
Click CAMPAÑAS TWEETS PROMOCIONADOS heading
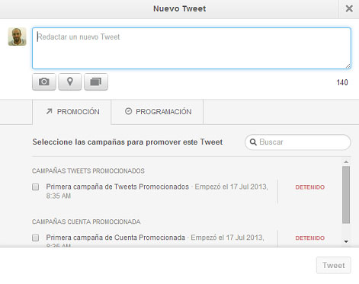[88, 171]
